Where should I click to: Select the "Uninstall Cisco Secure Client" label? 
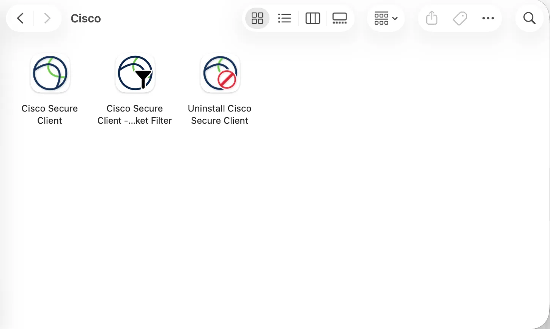[x=220, y=115]
